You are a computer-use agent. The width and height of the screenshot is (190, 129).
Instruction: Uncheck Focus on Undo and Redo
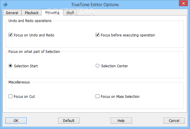[x=11, y=35]
